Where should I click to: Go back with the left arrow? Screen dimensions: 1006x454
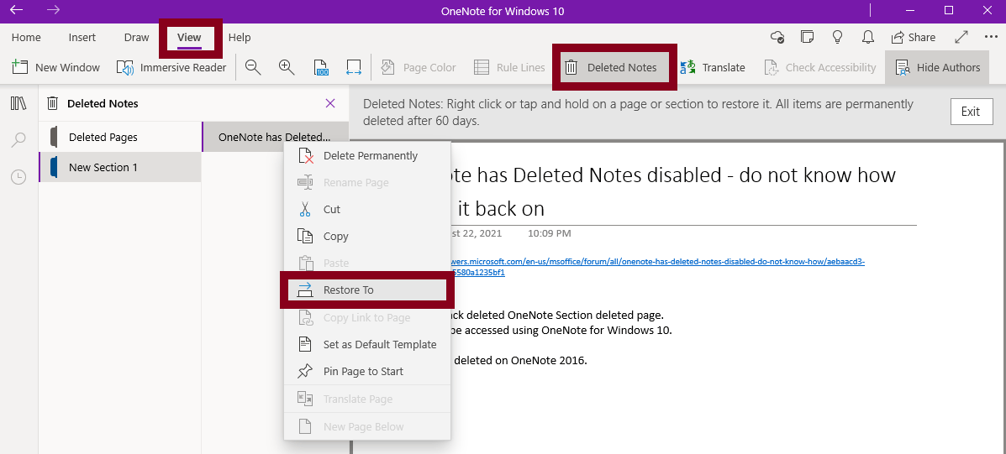tap(17, 10)
